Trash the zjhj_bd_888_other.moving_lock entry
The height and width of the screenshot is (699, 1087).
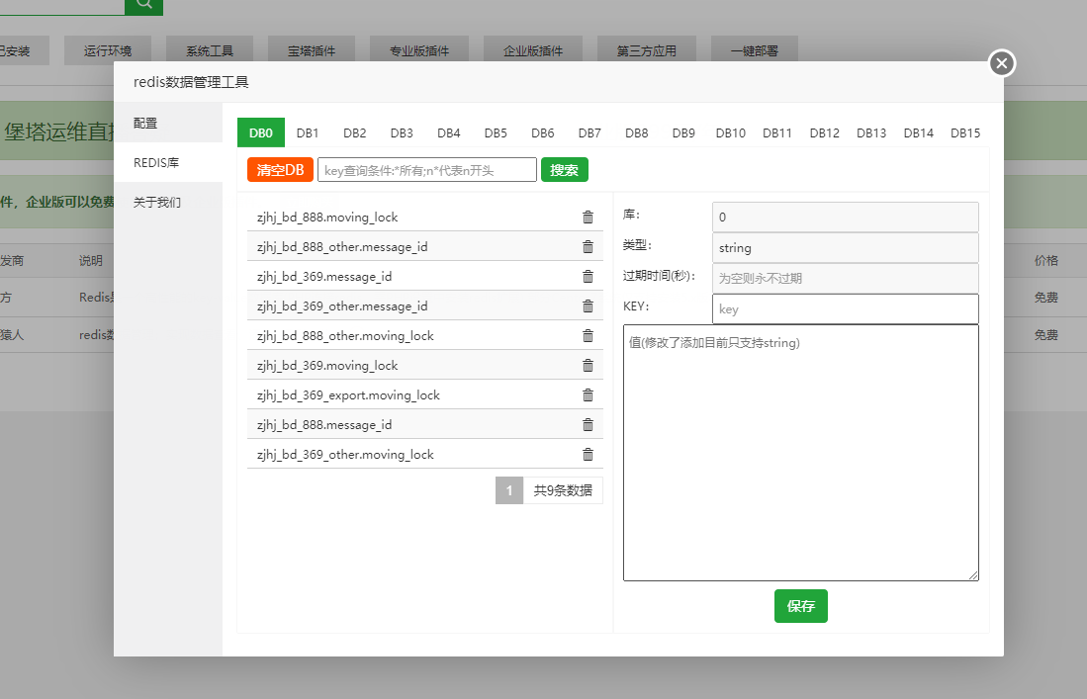[588, 336]
